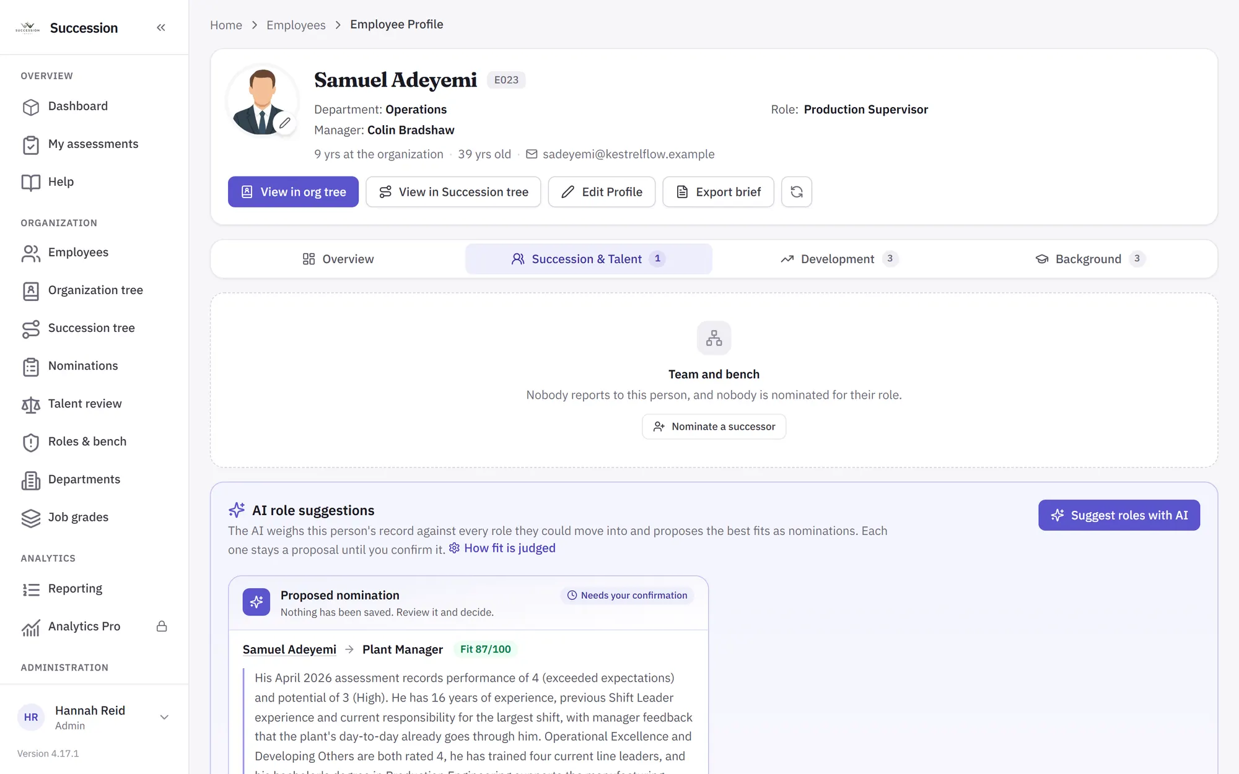Edit the profile photo with the pencil icon
1239x774 pixels.
point(284,123)
